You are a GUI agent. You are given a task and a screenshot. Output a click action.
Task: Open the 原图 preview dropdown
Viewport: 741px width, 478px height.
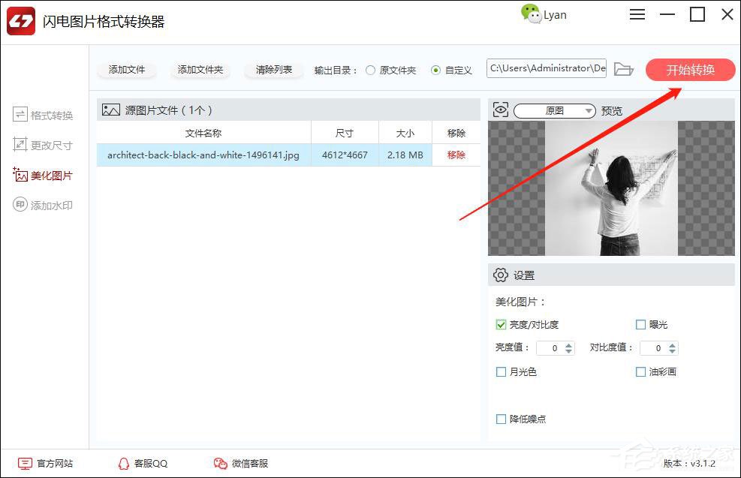click(554, 110)
